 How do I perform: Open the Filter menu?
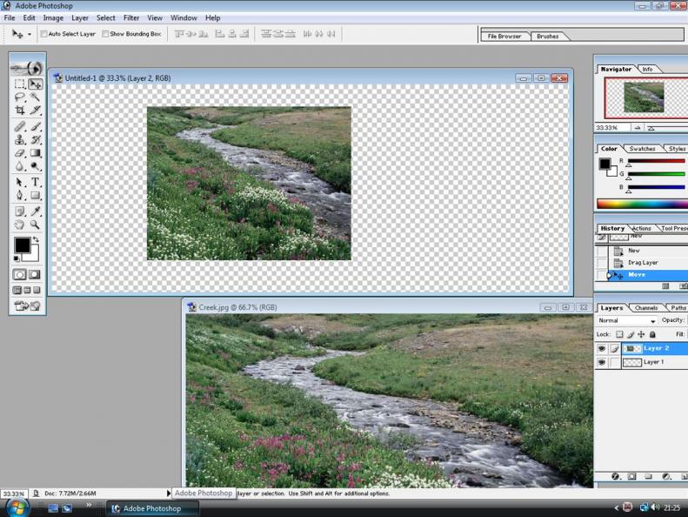[x=131, y=18]
